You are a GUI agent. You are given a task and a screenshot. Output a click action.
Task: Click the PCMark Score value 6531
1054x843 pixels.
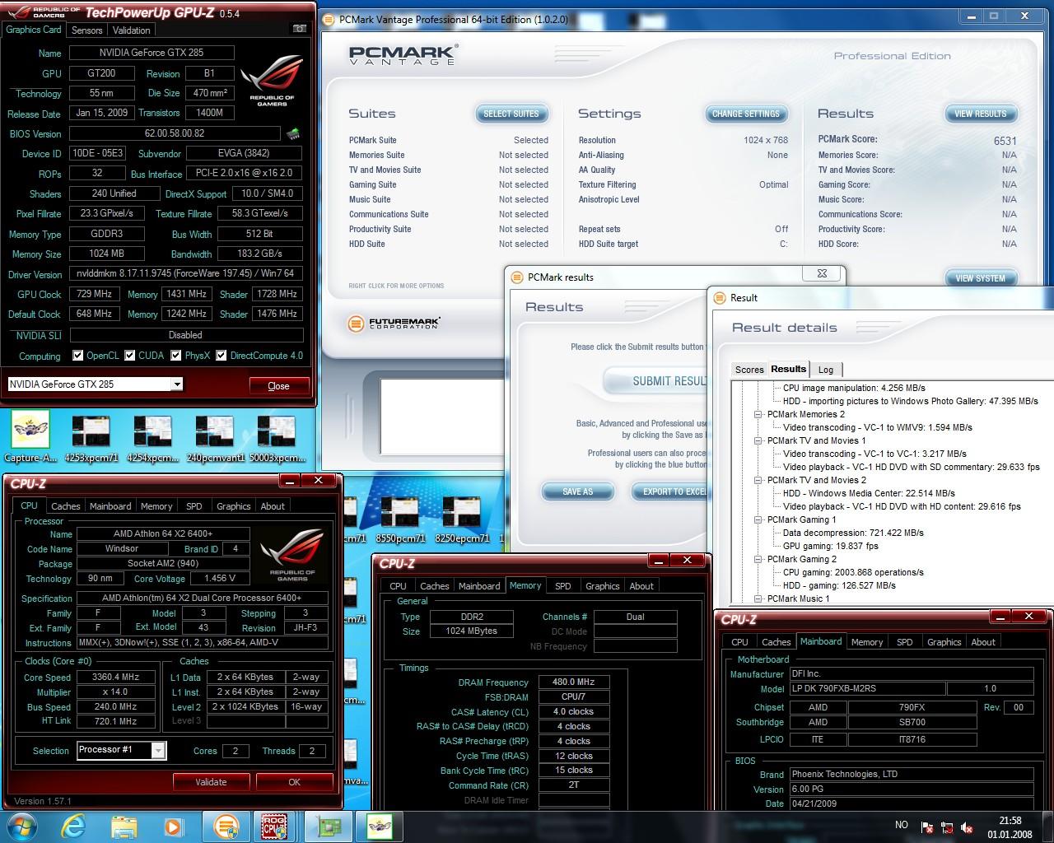(1005, 141)
